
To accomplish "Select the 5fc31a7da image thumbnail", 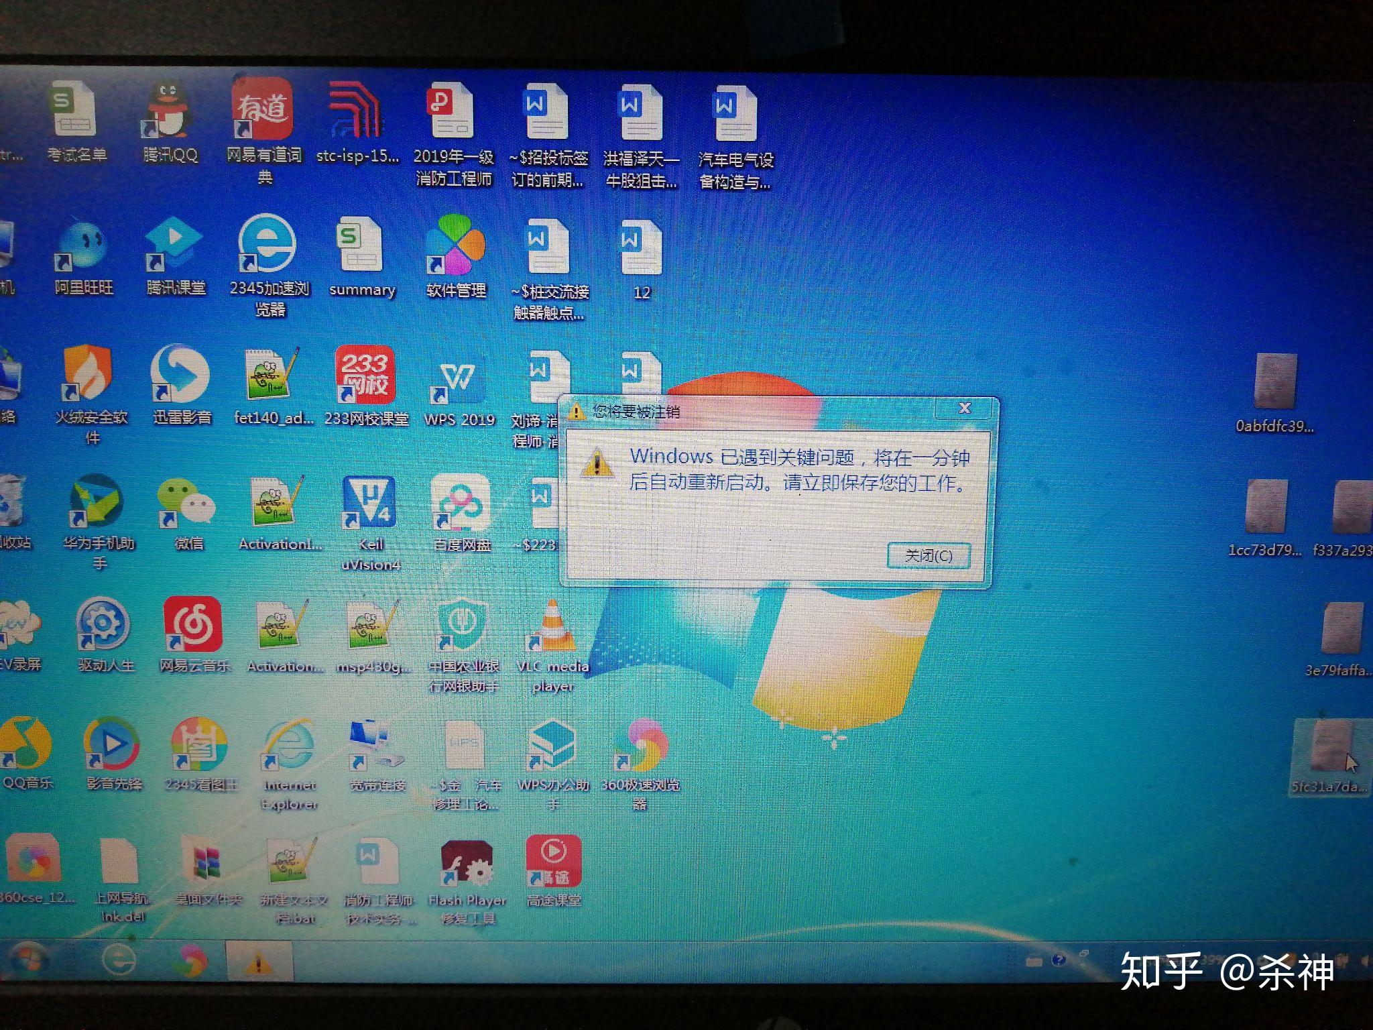I will [1330, 756].
